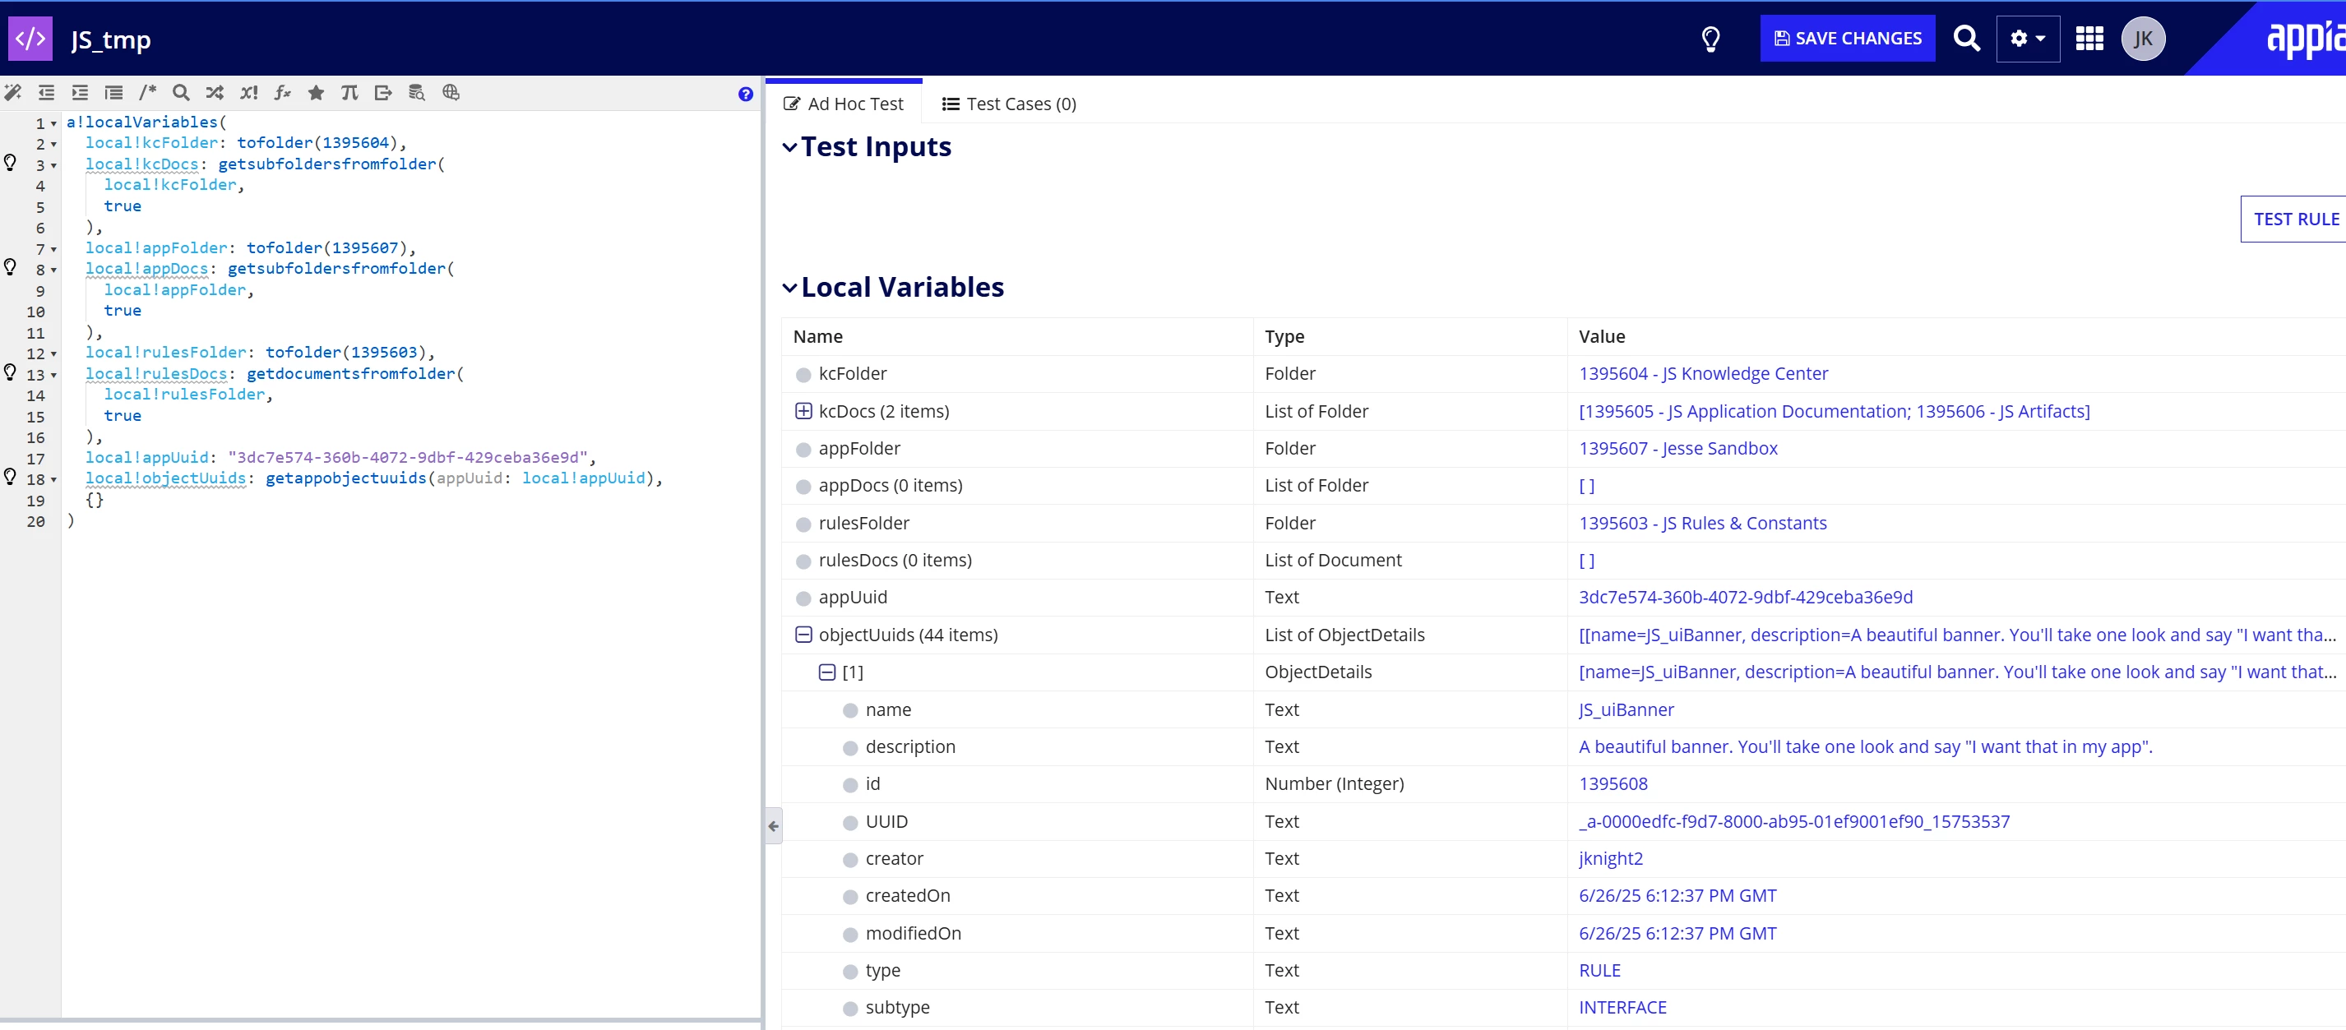Collapse the objectUuids (44 items) row
Screen dimensions: 2346x1030
(x=803, y=634)
